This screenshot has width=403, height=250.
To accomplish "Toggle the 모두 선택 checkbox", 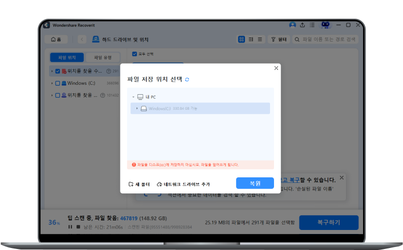I will point(134,54).
